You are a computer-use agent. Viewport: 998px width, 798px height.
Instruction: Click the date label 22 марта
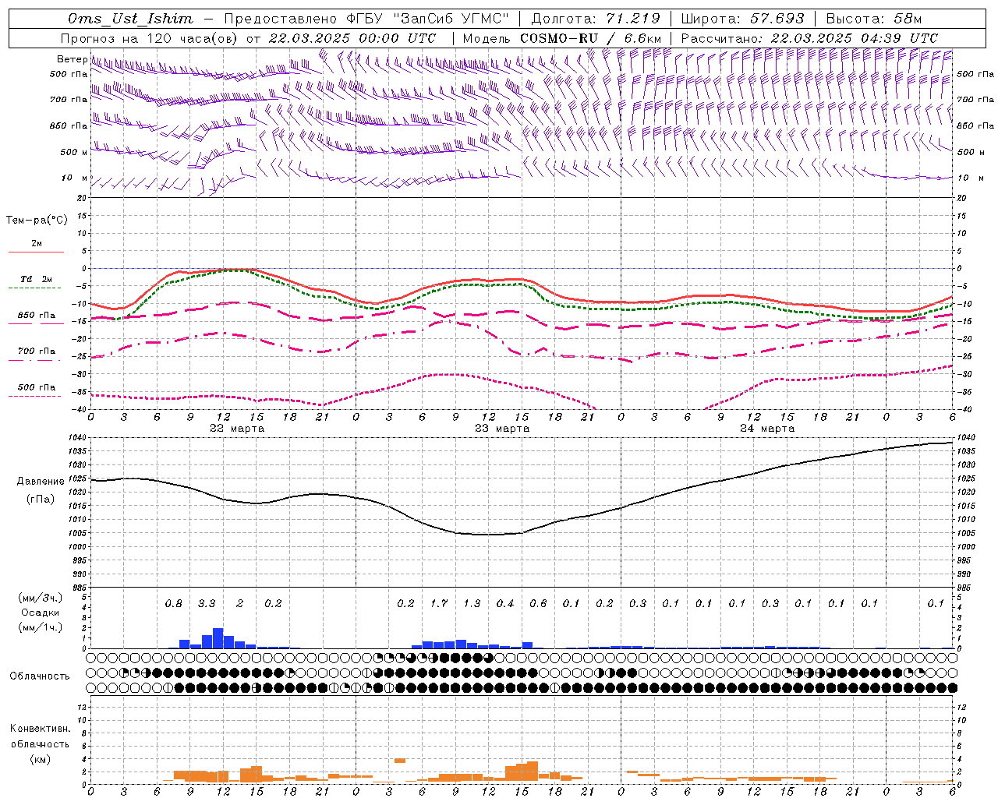(237, 429)
